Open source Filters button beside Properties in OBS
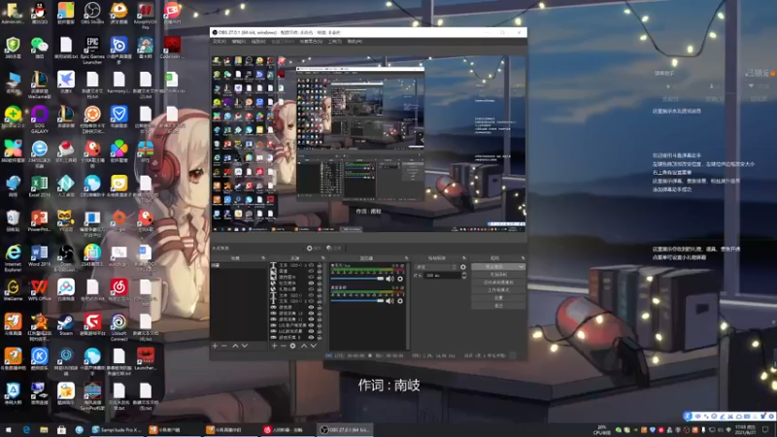This screenshot has width=777, height=437. tap(334, 248)
